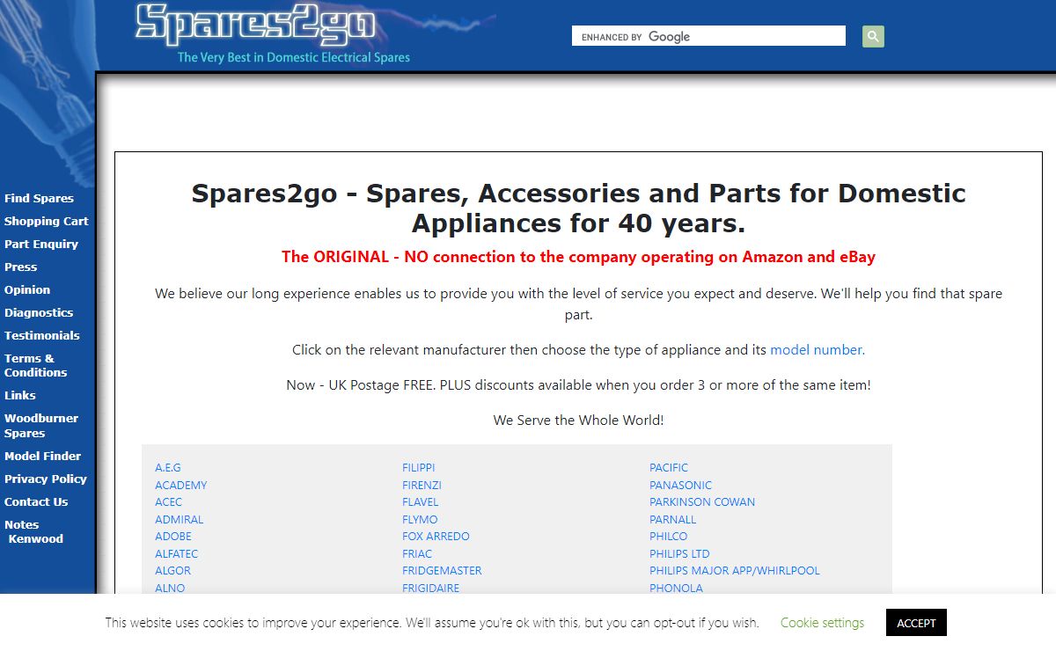Select manufacturer FIRENZI
1056x651 pixels.
(422, 486)
